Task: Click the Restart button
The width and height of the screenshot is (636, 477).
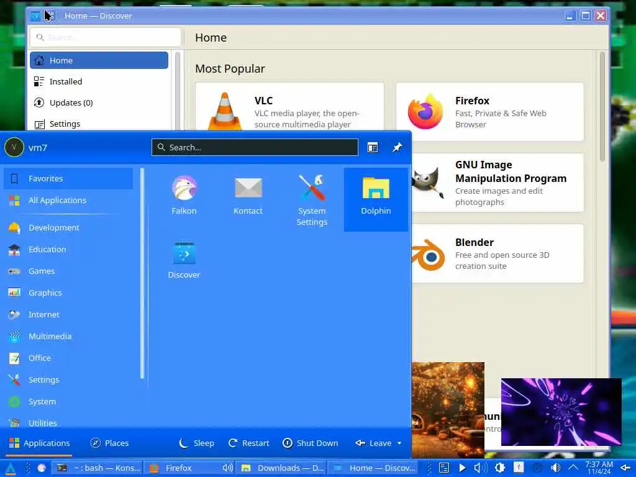Action: tap(248, 443)
